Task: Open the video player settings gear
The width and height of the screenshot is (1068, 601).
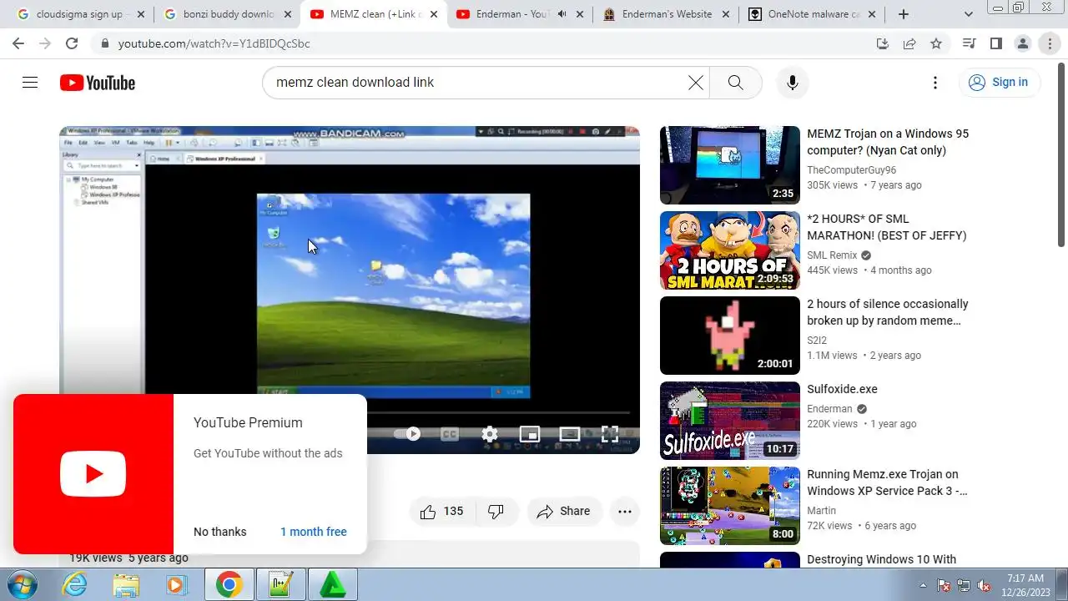Action: [x=490, y=434]
